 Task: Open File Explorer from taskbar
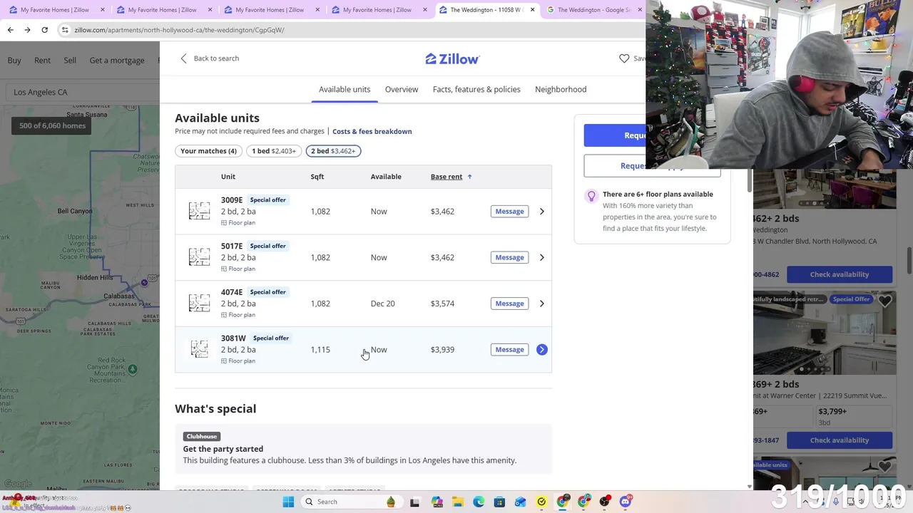458,502
